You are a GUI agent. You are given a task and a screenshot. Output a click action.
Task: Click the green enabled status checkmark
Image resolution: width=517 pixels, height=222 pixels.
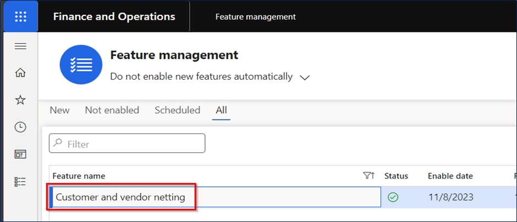[x=393, y=197]
